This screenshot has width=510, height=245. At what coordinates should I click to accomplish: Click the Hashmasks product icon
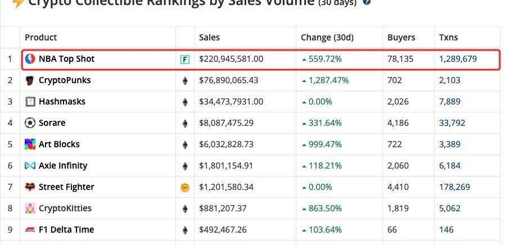click(30, 102)
